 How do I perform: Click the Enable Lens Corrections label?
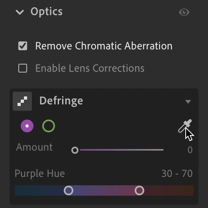click(x=90, y=68)
